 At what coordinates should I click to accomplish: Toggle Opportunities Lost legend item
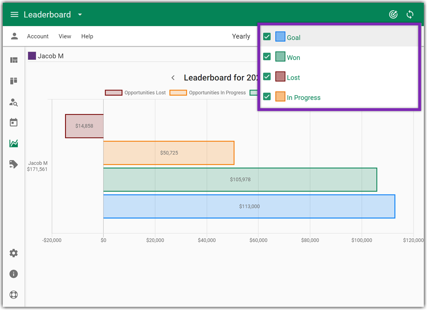[135, 93]
